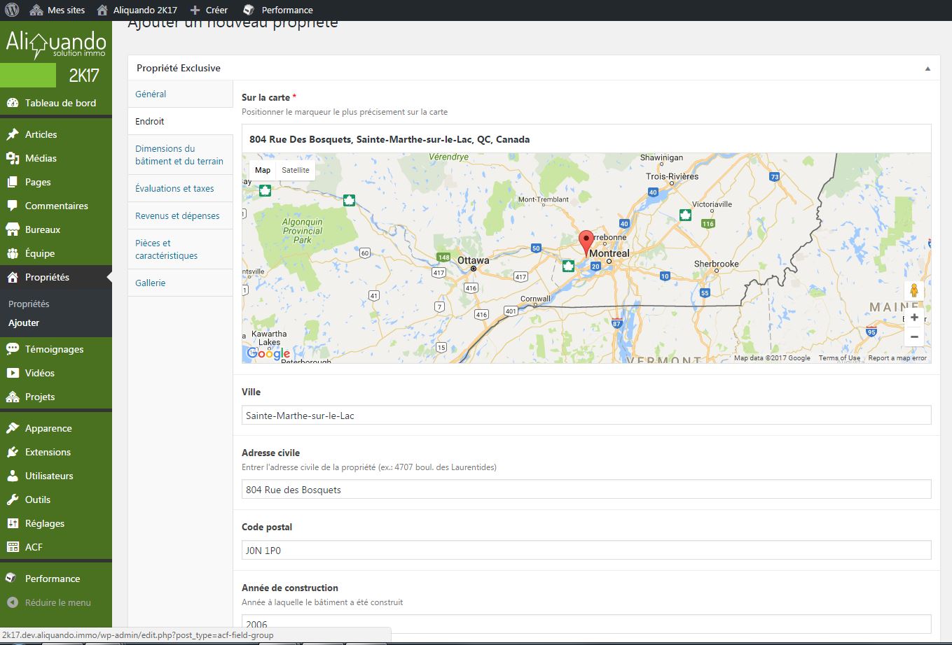Click the Code postal input field
This screenshot has height=645, width=952.
coord(586,550)
